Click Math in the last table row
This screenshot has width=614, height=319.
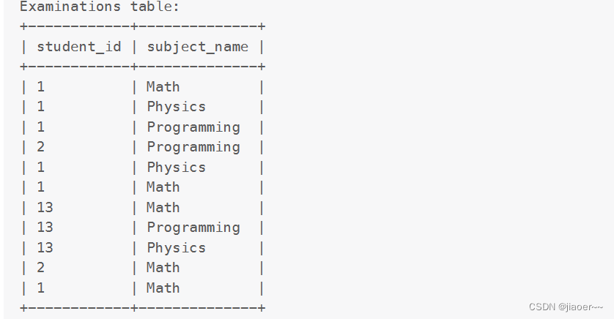pos(163,288)
